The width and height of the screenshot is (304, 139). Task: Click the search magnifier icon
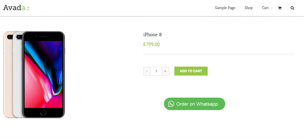[292, 8]
